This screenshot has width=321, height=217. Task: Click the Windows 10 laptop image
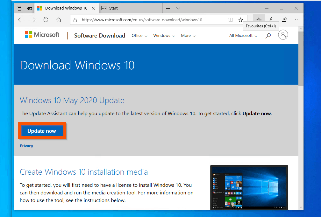249,187
